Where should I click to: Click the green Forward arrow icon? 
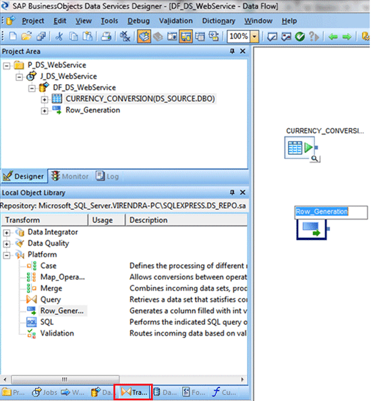(x=347, y=37)
